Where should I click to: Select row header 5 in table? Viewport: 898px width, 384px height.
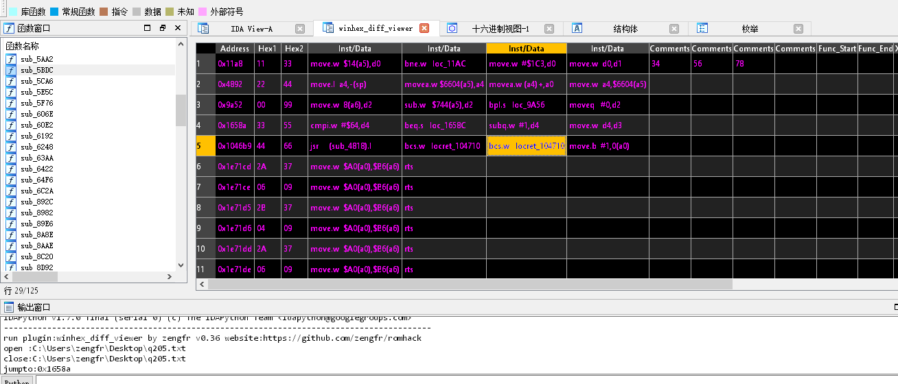[205, 146]
